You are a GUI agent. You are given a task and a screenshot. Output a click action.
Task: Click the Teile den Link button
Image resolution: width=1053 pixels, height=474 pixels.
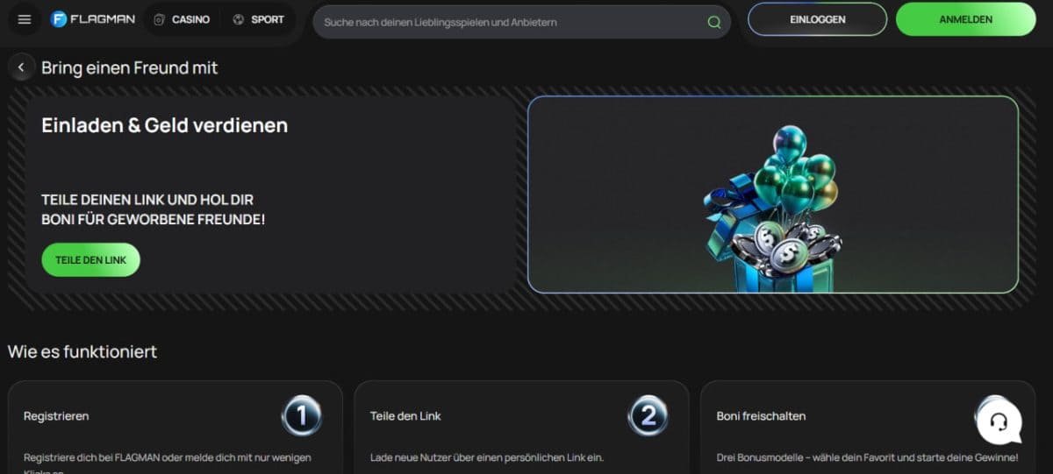(90, 260)
